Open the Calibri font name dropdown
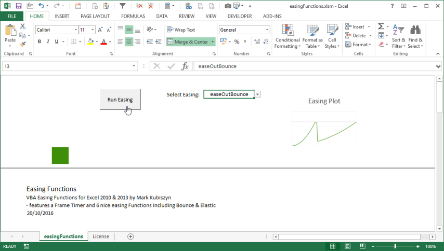This screenshot has height=251, width=444. 74,30
